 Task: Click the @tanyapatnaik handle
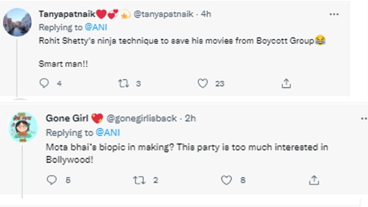click(x=164, y=14)
